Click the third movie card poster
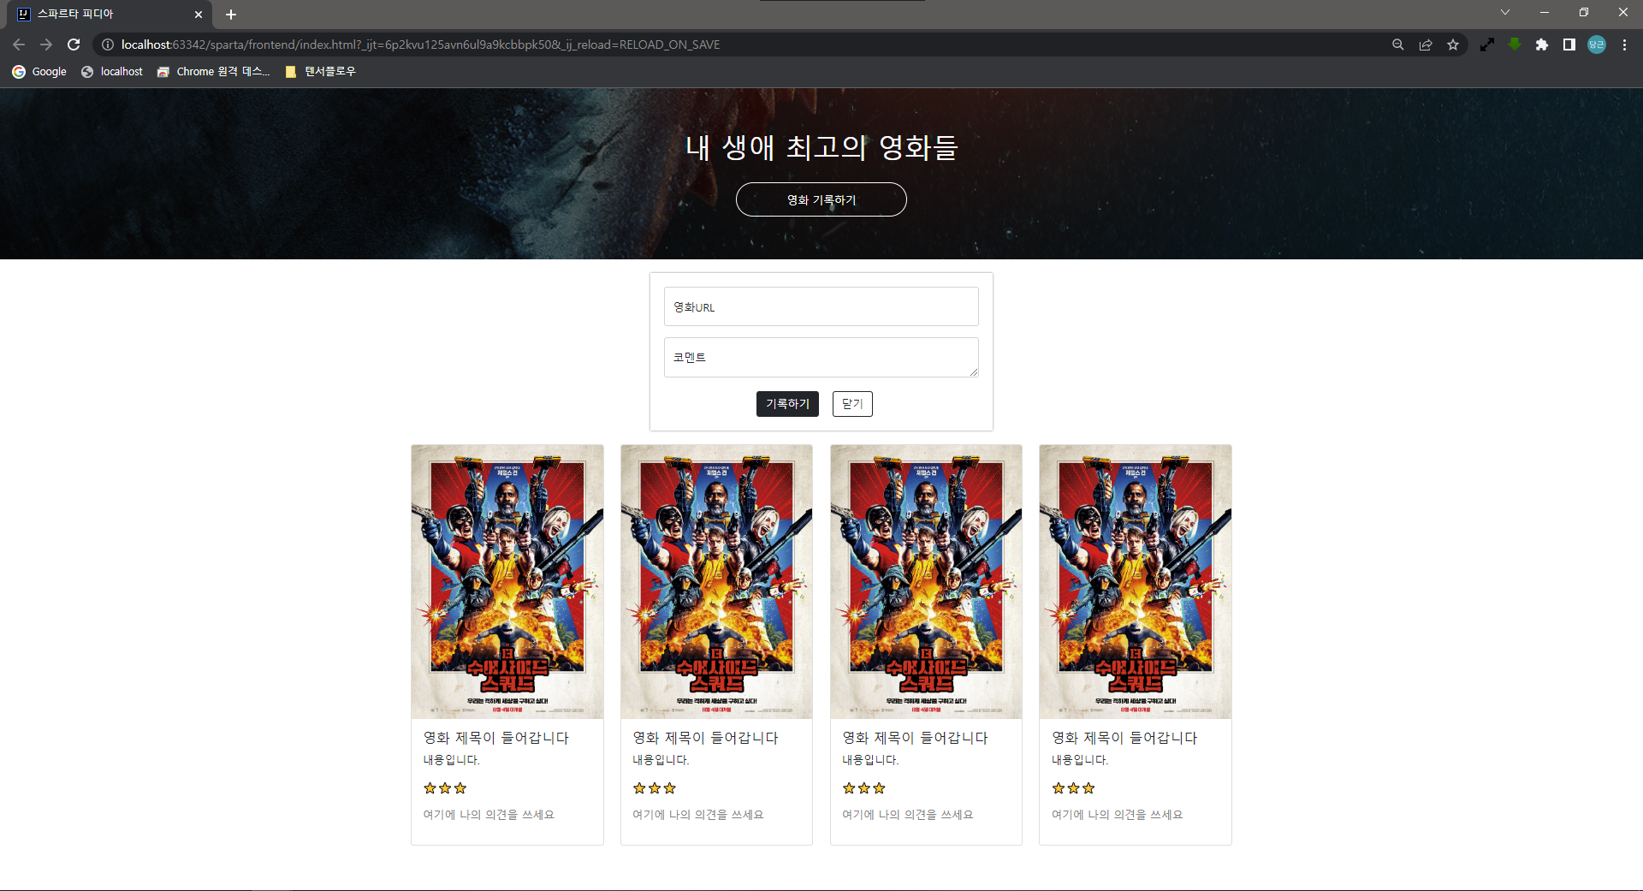This screenshot has width=1643, height=891. pos(926,581)
